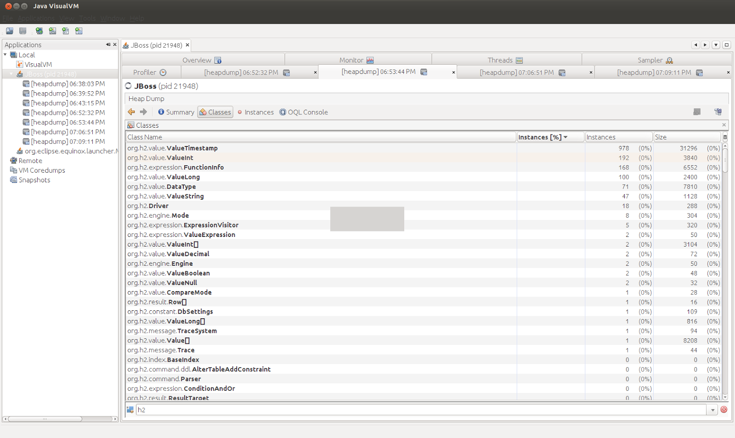Image resolution: width=735 pixels, height=438 pixels.
Task: Open the View menu
Action: pos(67,18)
